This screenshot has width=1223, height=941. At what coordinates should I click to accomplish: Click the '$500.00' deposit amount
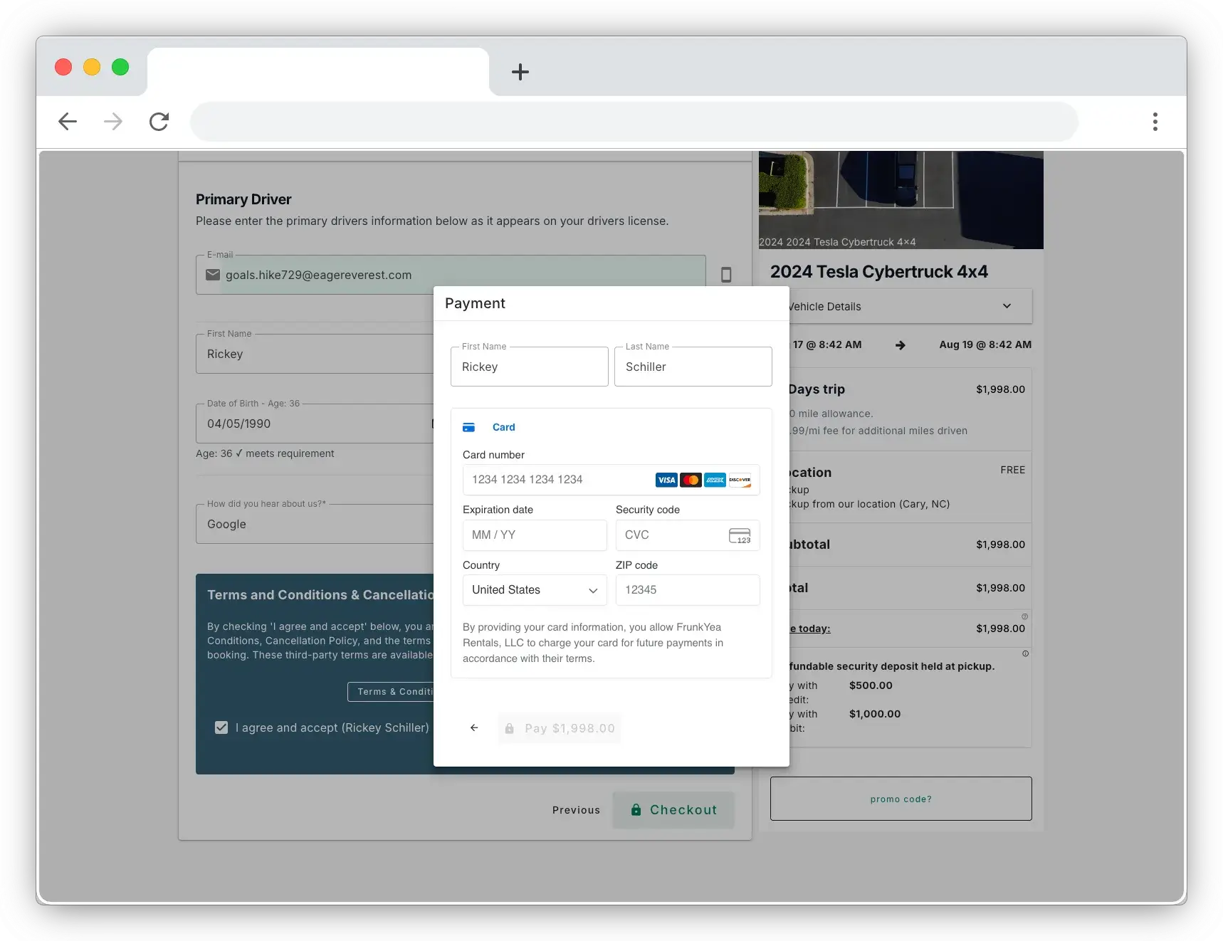871,686
